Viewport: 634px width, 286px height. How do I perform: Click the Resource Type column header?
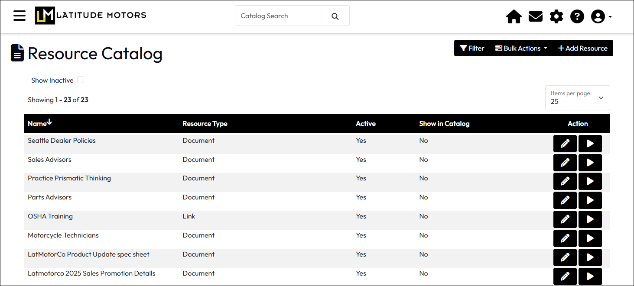(x=205, y=124)
